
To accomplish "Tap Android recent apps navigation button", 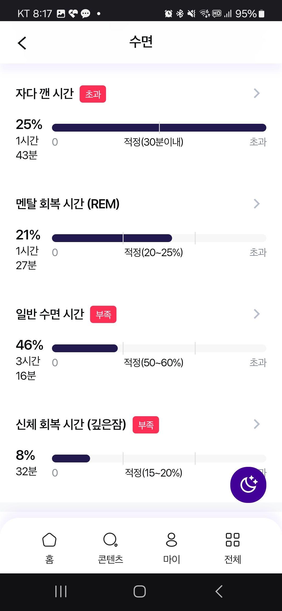I will (x=61, y=591).
